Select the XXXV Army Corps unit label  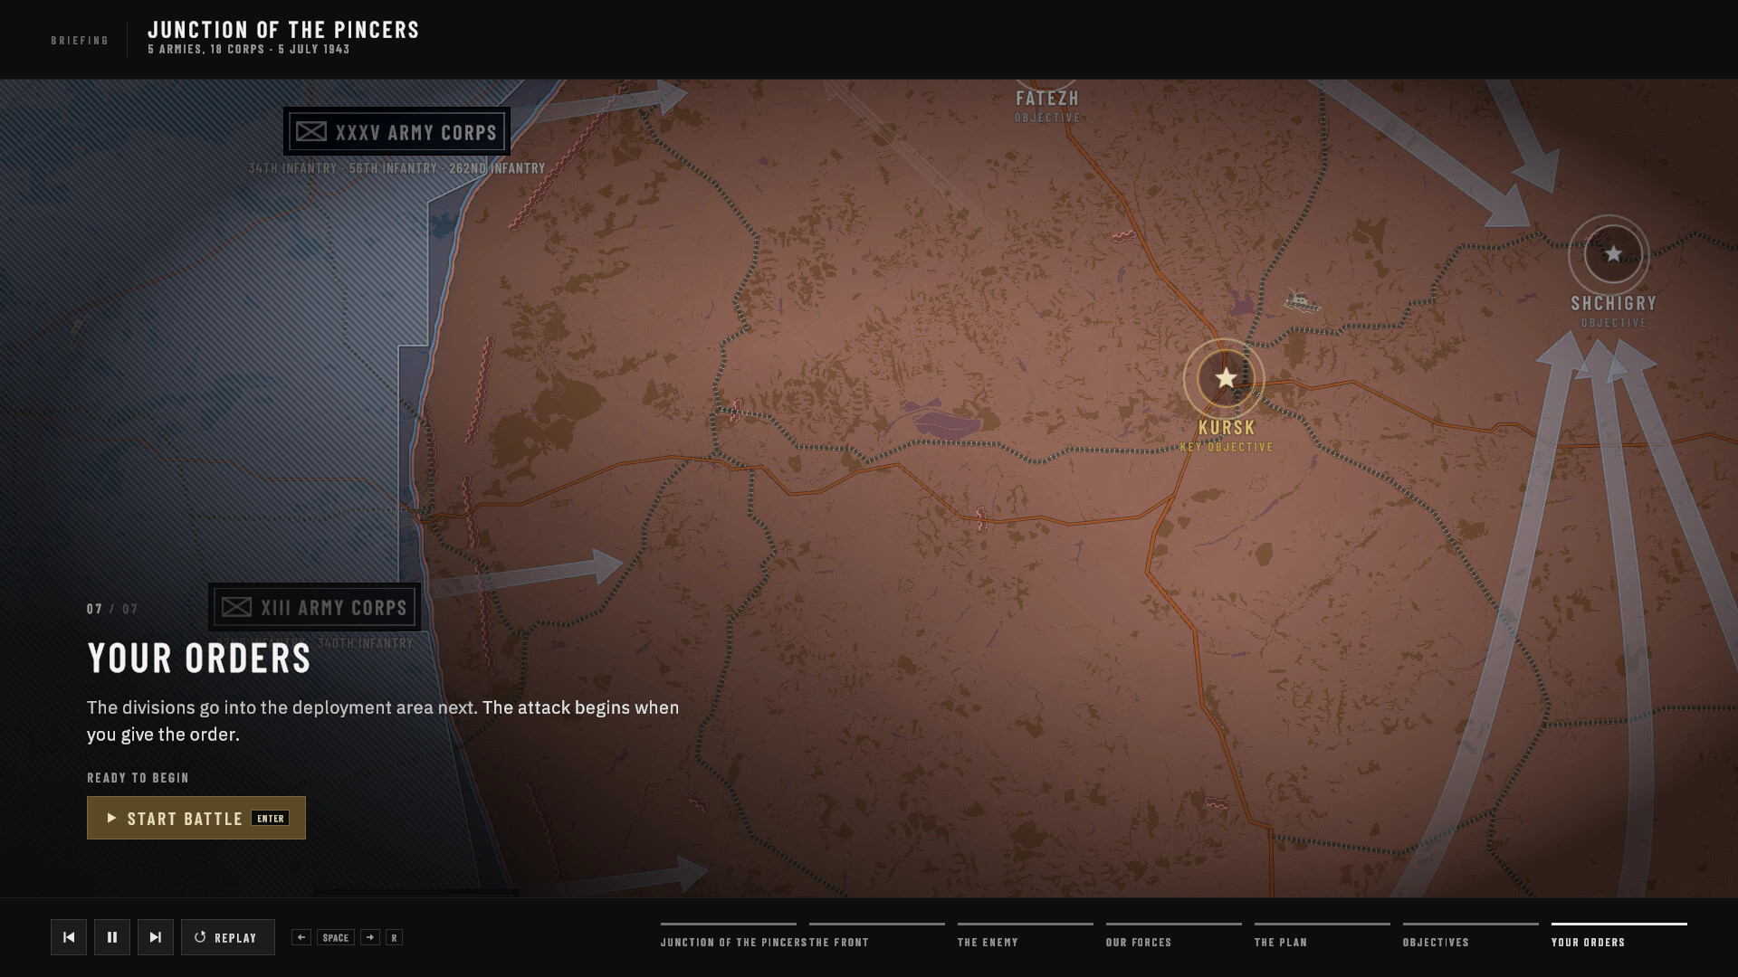click(396, 132)
